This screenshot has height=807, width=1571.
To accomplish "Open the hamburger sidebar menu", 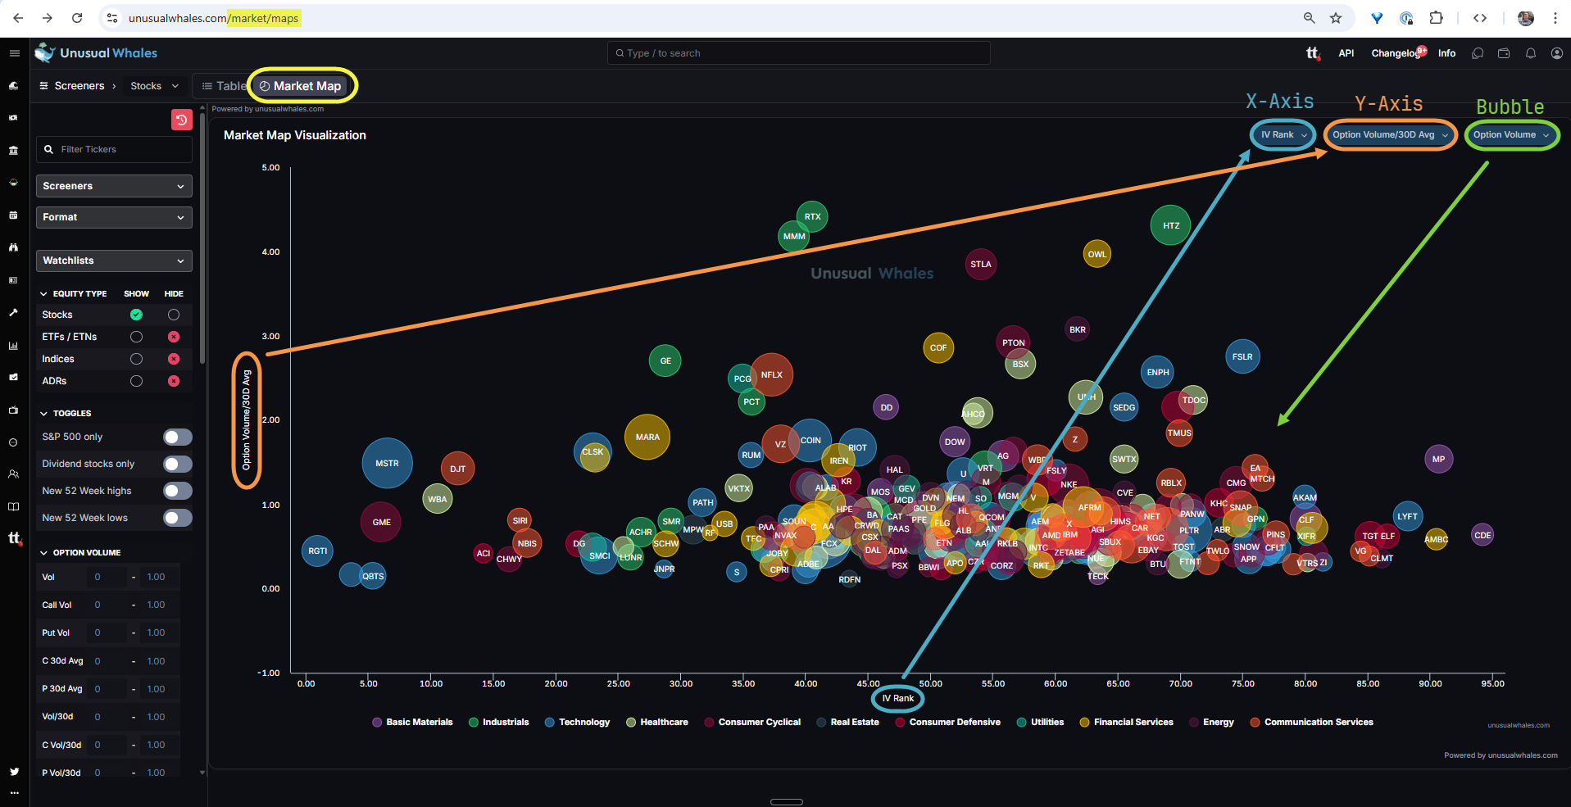I will tap(14, 53).
